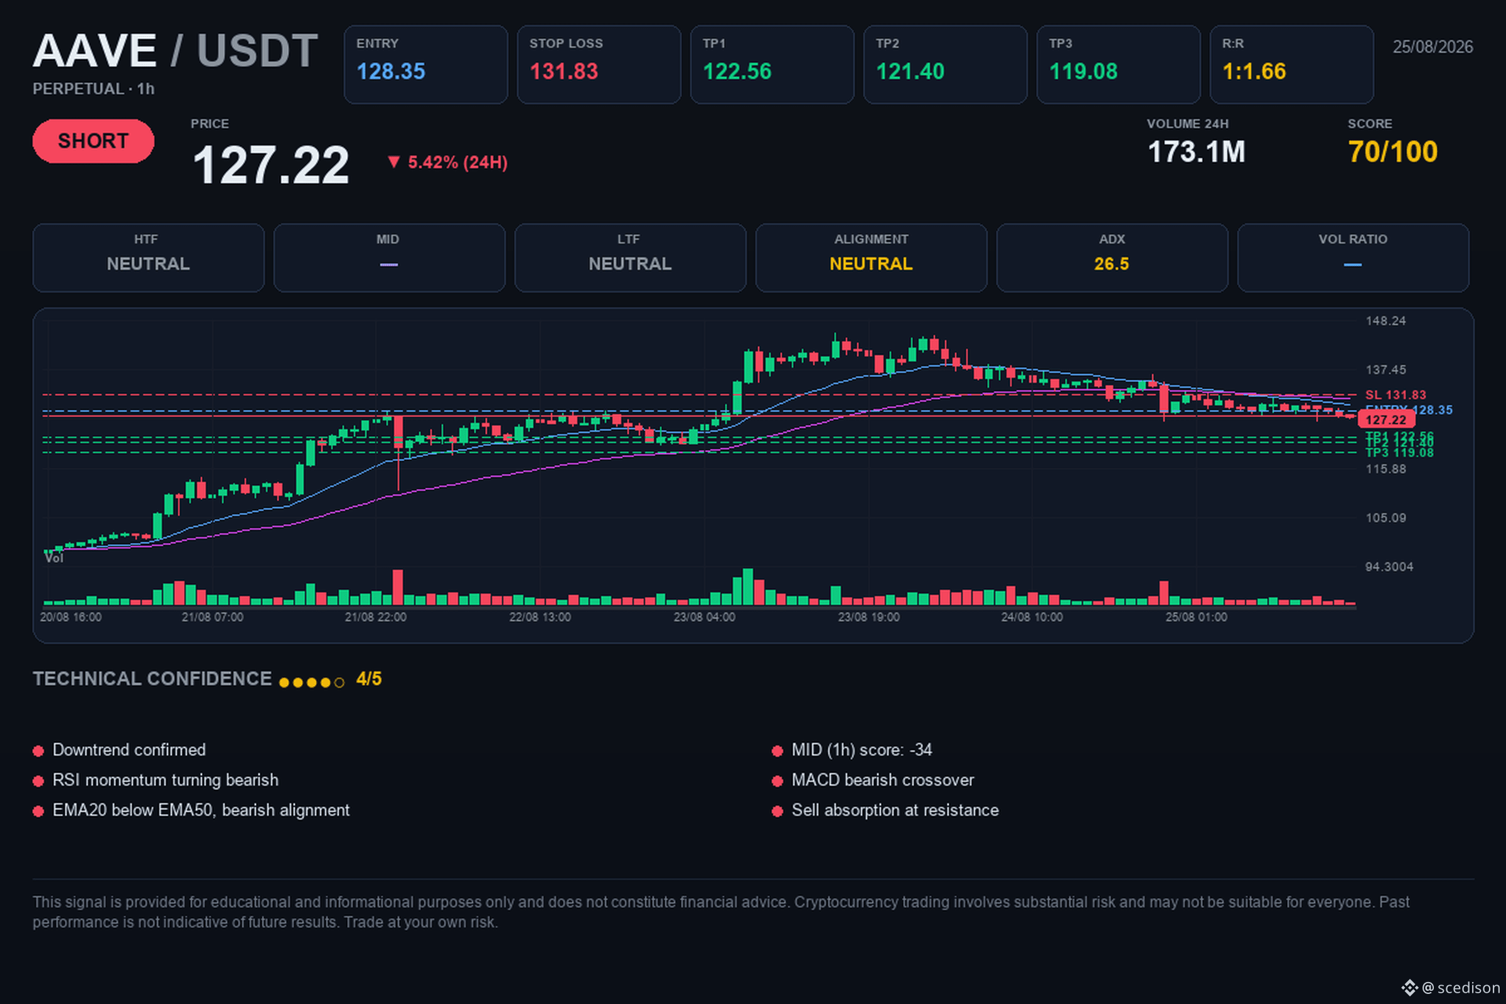Click the TECHNICAL CONFIDENCE heading
The height and width of the screenshot is (1004, 1506).
click(152, 680)
